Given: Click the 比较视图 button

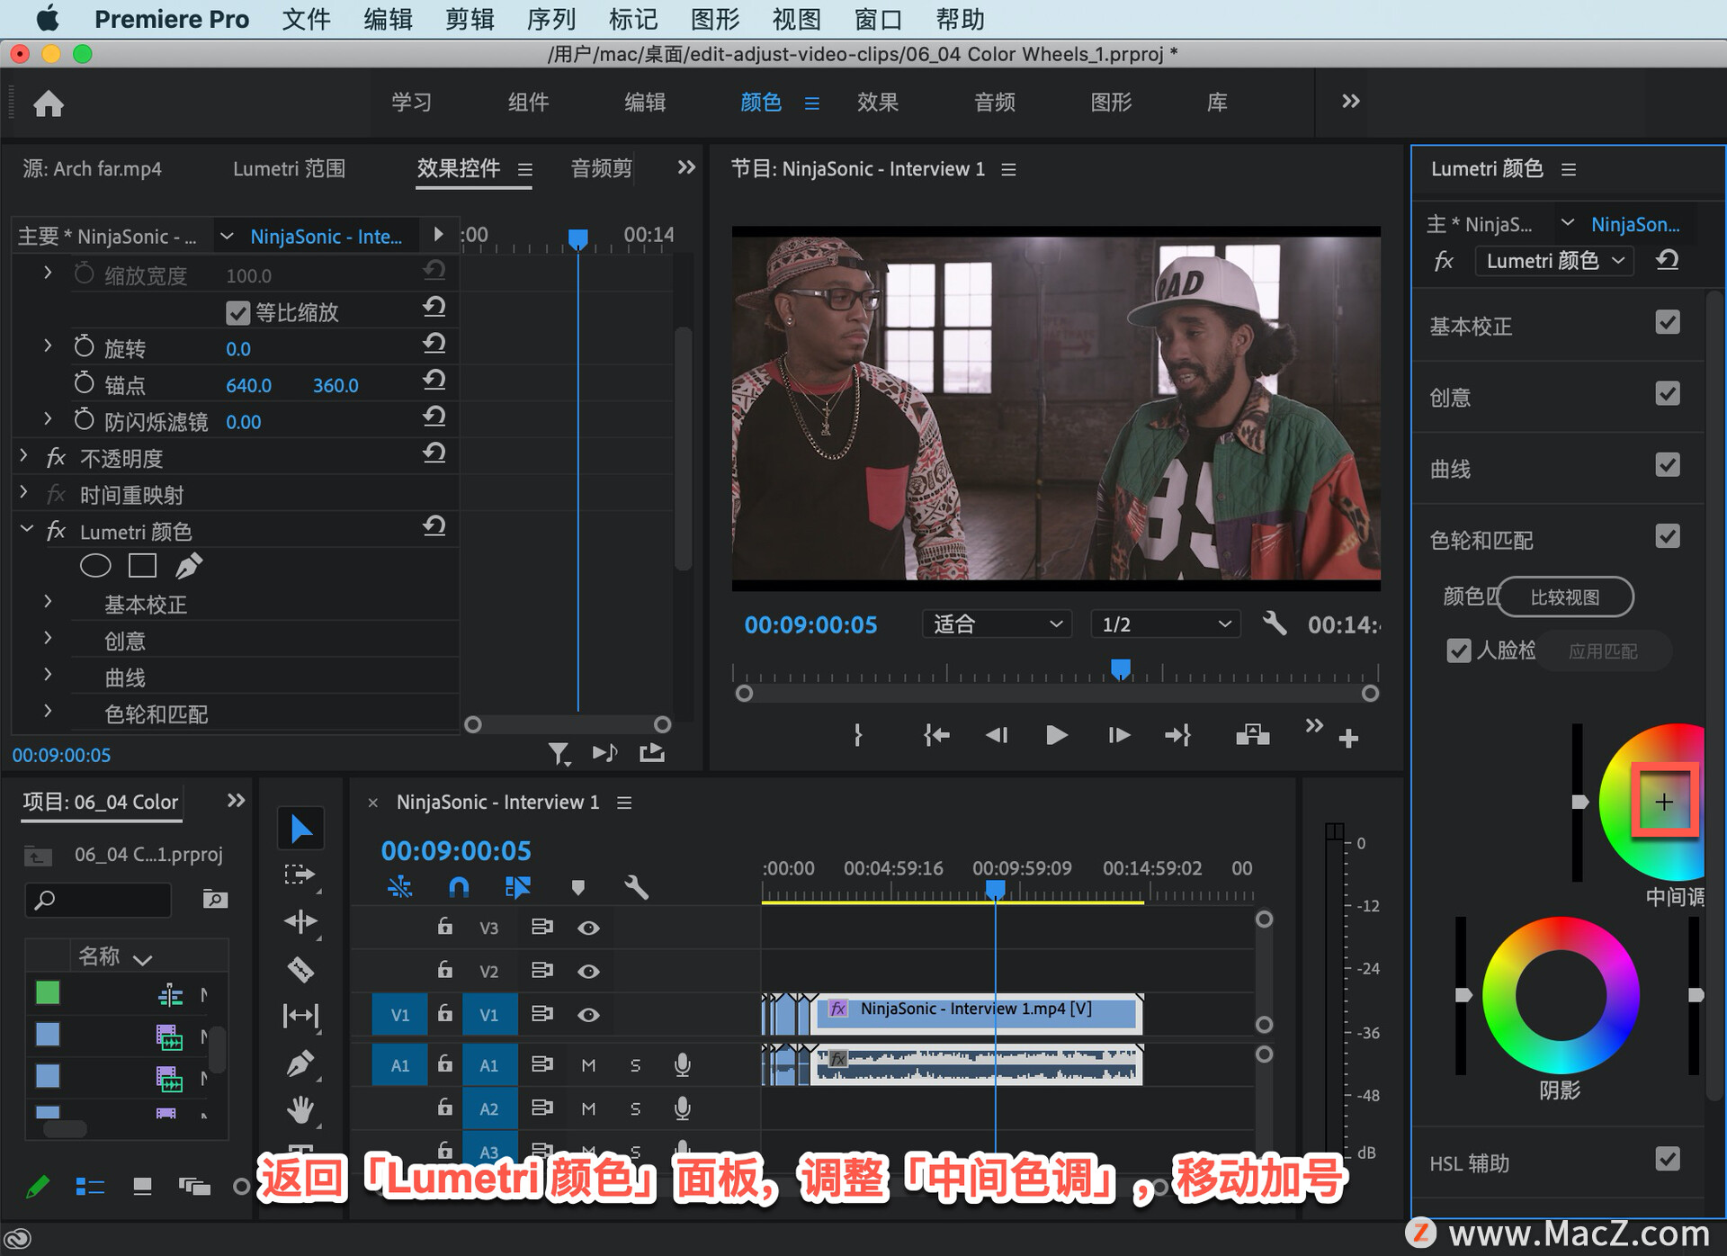Looking at the screenshot, I should 1564,597.
